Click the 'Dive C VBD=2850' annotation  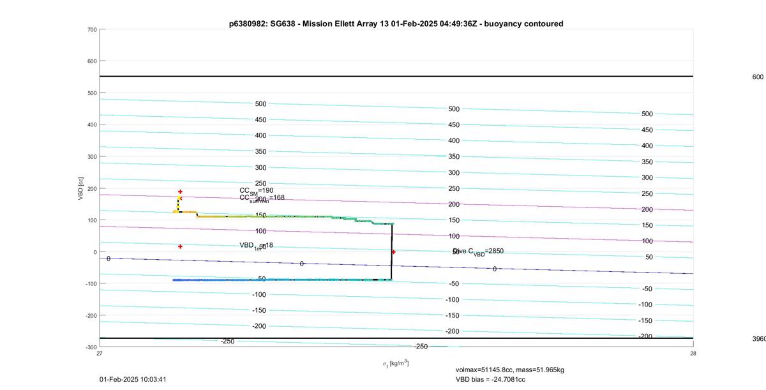478,251
